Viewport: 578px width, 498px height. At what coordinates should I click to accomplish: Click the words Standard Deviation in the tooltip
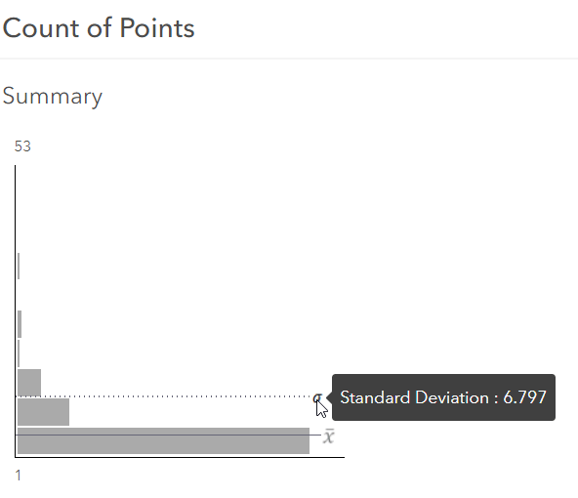415,397
